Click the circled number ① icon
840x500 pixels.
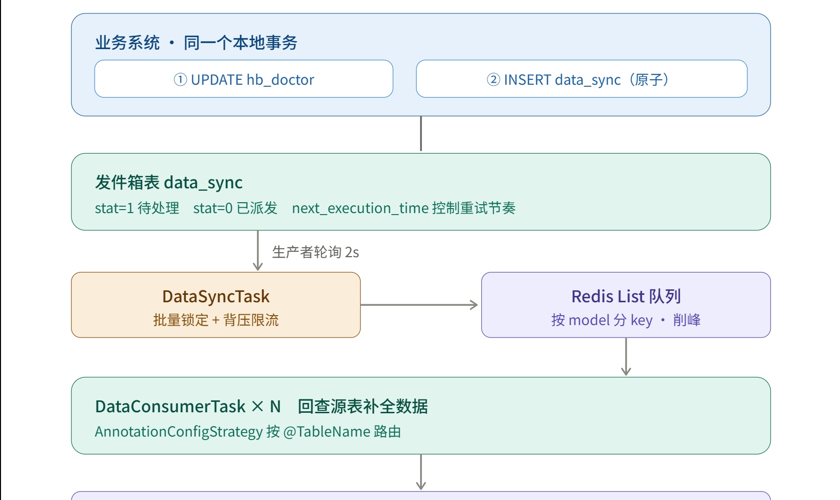pyautogui.click(x=180, y=79)
